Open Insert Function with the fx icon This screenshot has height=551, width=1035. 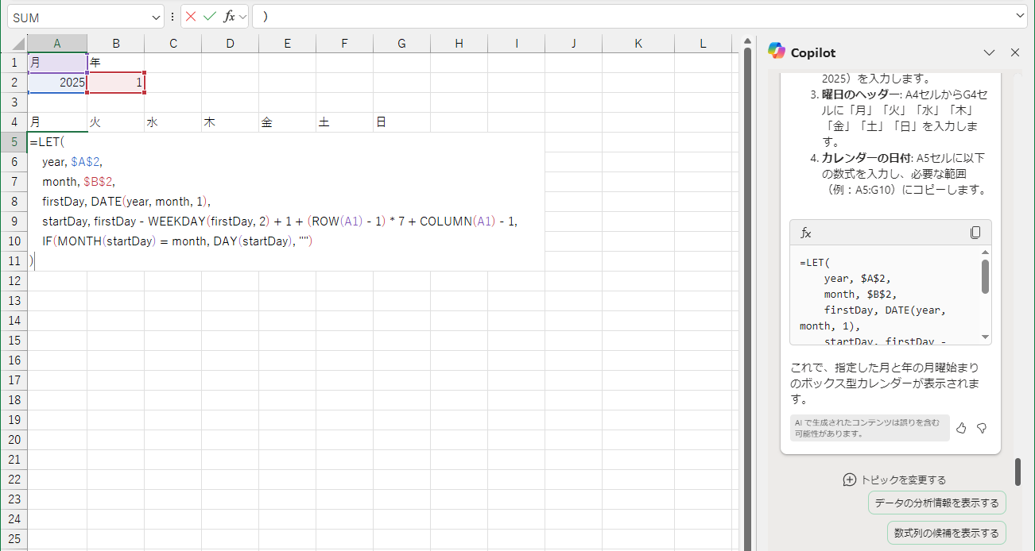(229, 17)
